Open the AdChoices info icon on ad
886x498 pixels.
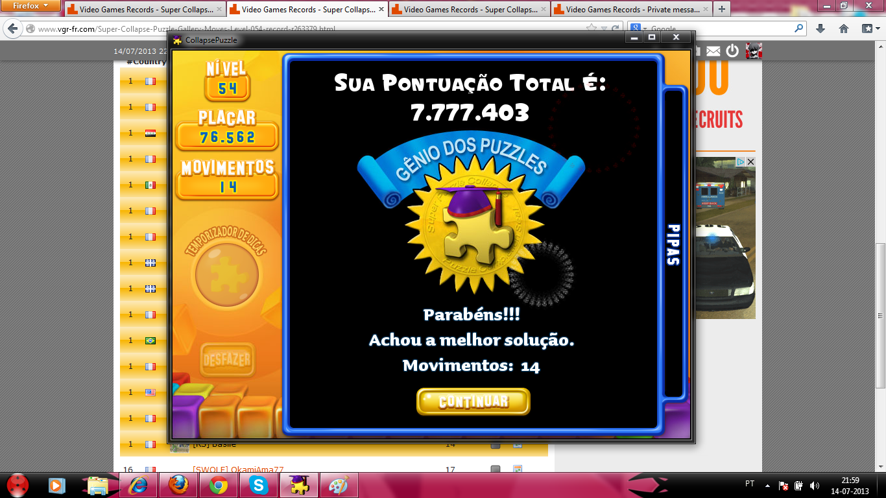point(740,161)
